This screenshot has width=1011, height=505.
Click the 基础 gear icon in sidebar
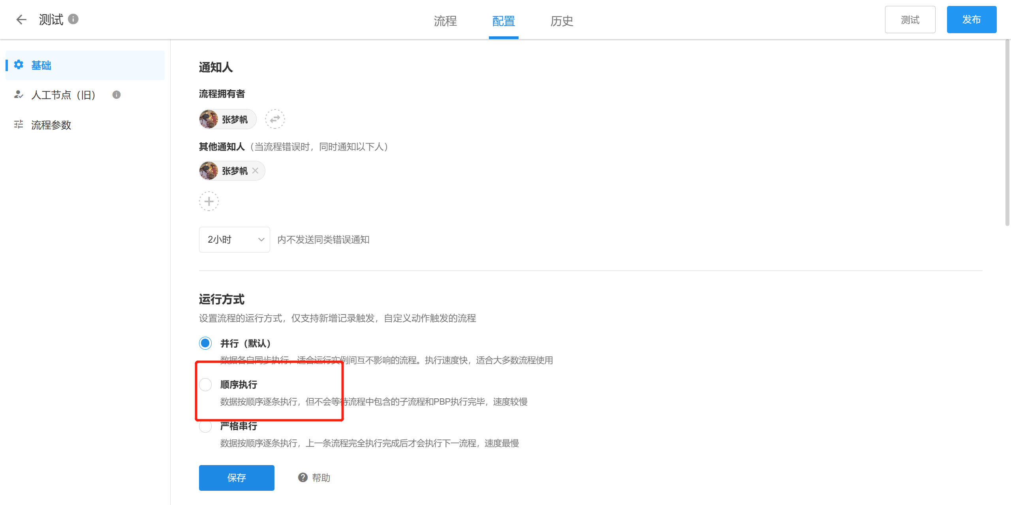click(19, 65)
